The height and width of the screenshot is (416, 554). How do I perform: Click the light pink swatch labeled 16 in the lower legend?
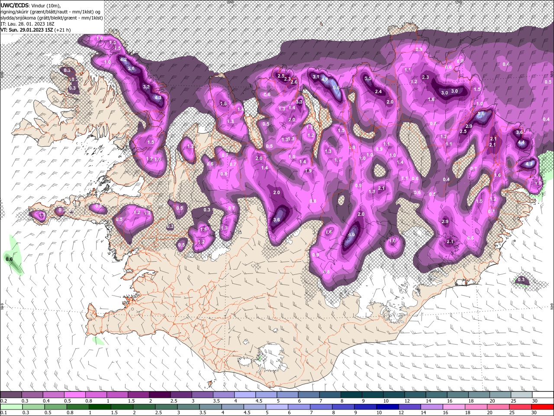click(x=454, y=407)
